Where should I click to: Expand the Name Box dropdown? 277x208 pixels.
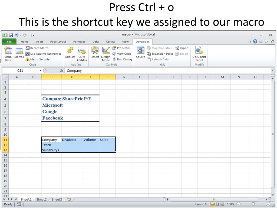41,71
